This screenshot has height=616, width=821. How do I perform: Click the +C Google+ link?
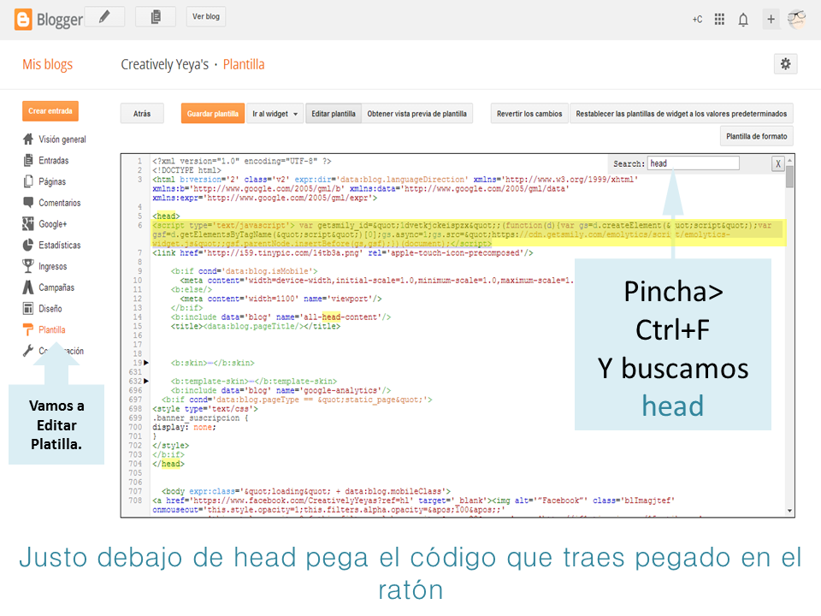coord(698,20)
